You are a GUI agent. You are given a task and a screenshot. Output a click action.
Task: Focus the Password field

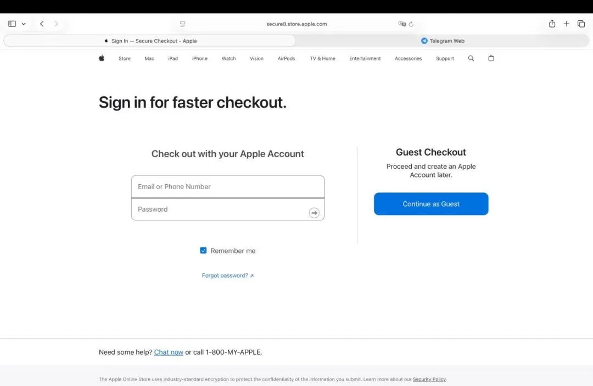(x=228, y=209)
